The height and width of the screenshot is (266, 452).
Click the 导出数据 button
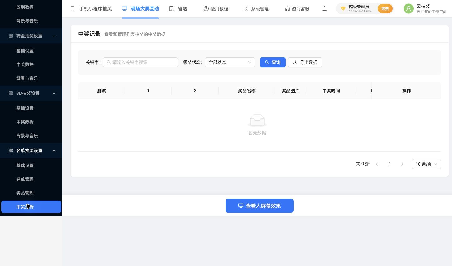click(305, 62)
